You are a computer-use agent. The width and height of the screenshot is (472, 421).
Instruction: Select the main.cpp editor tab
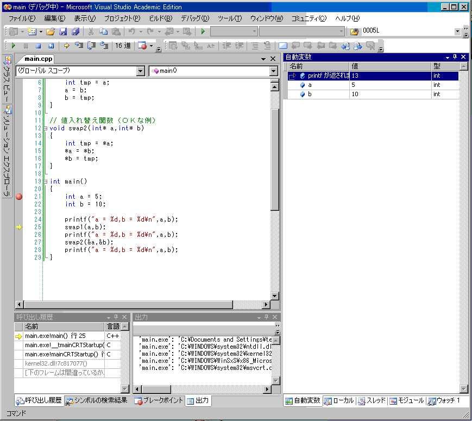point(38,59)
